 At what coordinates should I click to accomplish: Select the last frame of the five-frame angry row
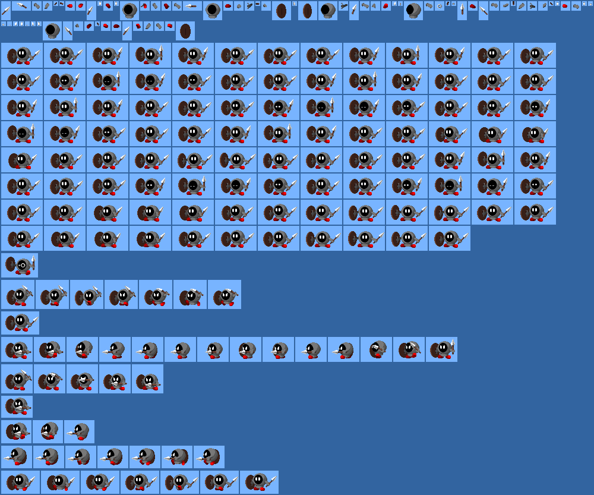click(148, 379)
